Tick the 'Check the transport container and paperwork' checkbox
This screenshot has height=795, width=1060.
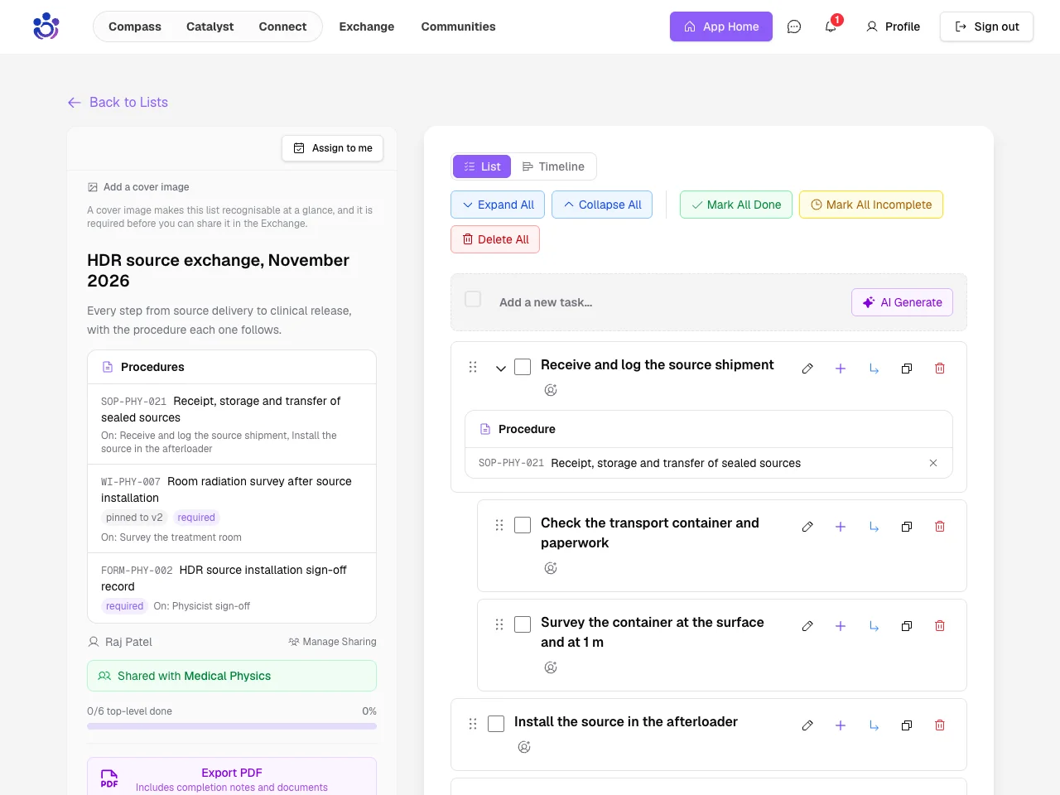[x=523, y=525]
